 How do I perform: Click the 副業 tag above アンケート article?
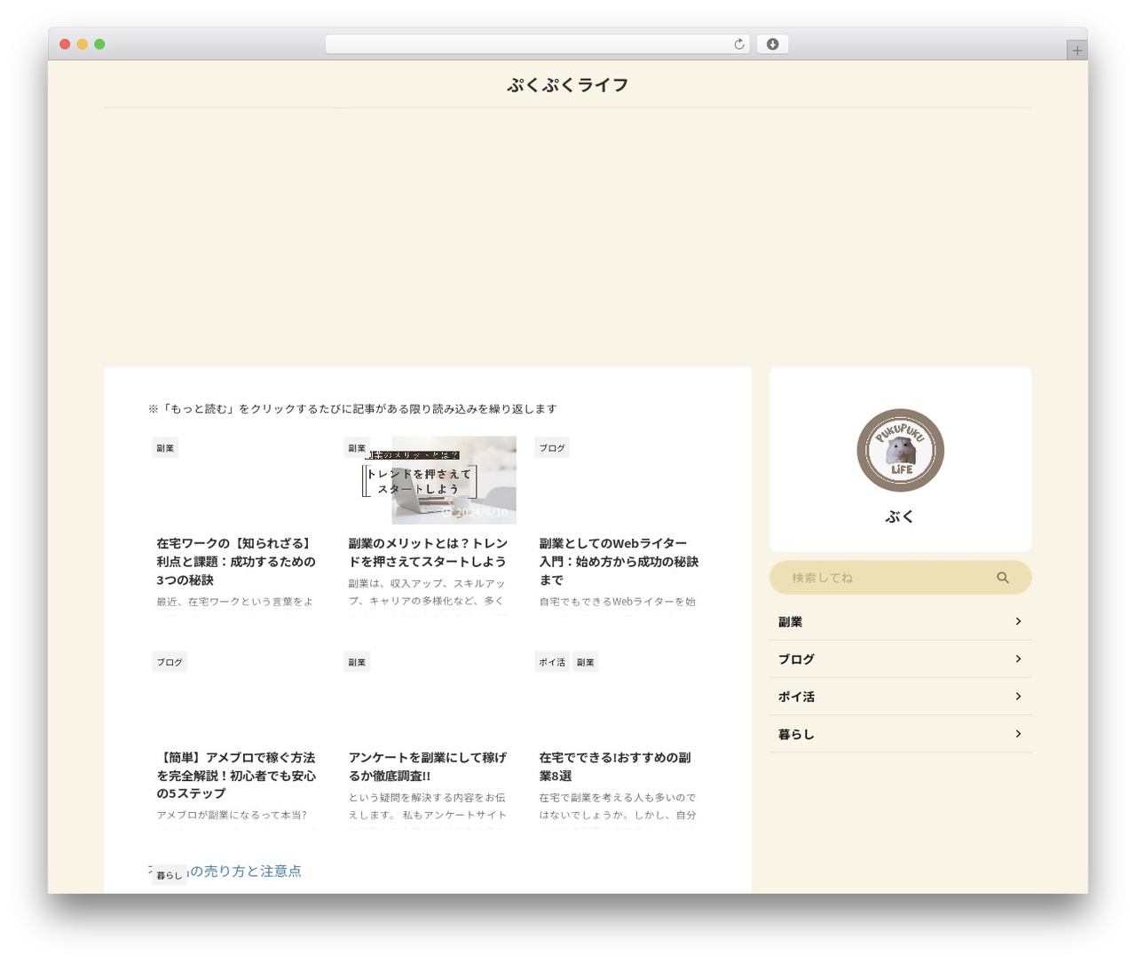click(x=357, y=662)
